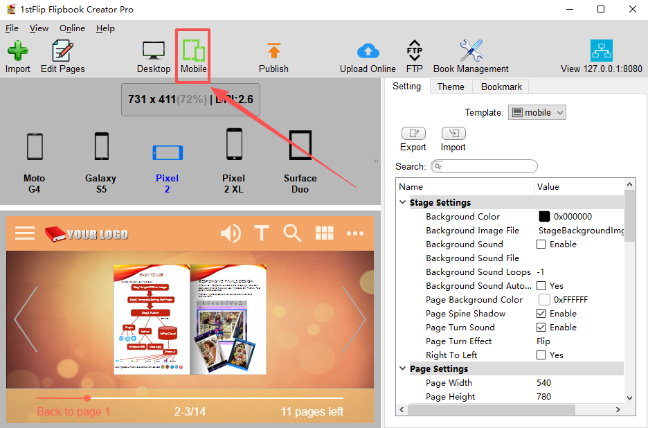Screen dimensions: 648x428
Task: Click Upload Online cloud icon
Action: click(368, 51)
